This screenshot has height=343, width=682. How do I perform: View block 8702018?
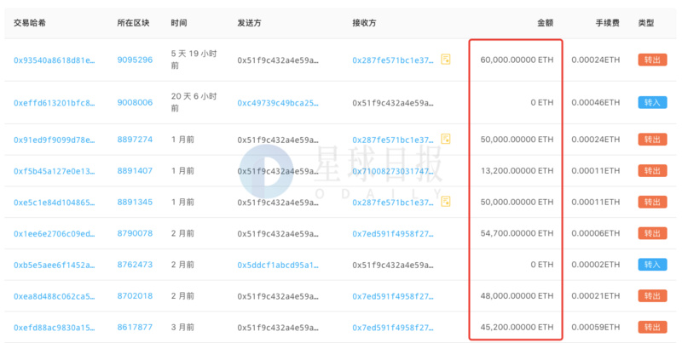(135, 295)
